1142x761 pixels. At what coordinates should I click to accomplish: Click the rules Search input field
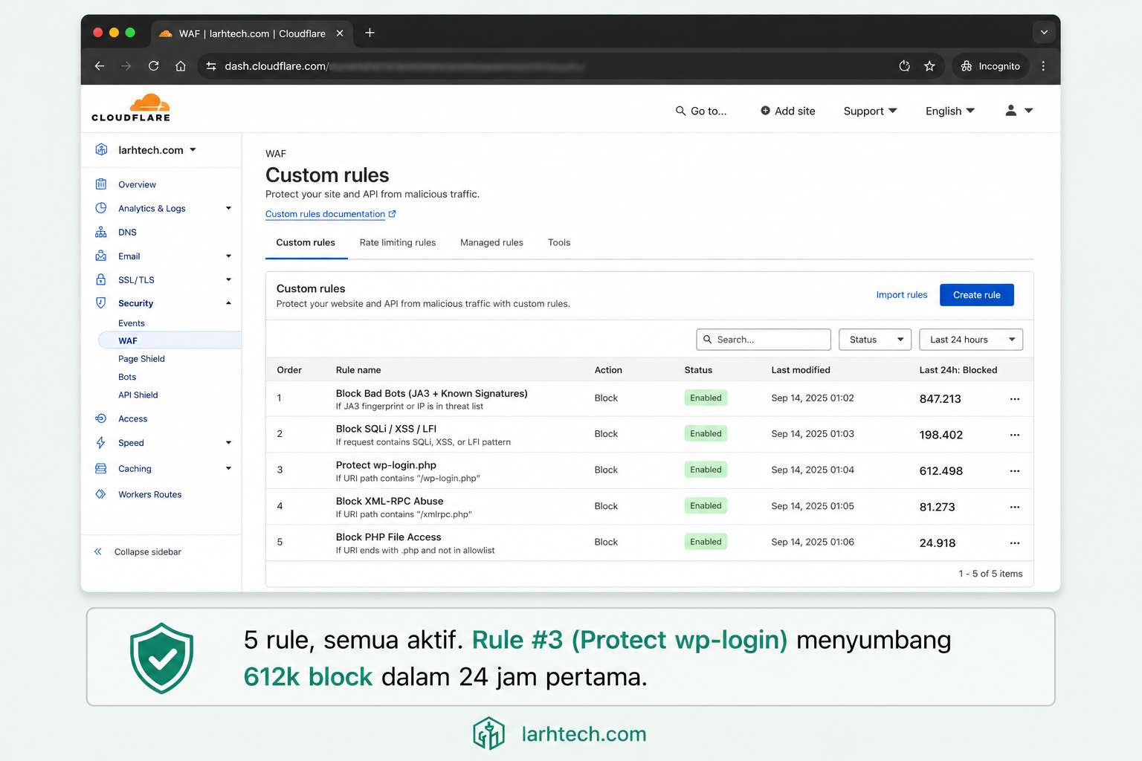764,340
